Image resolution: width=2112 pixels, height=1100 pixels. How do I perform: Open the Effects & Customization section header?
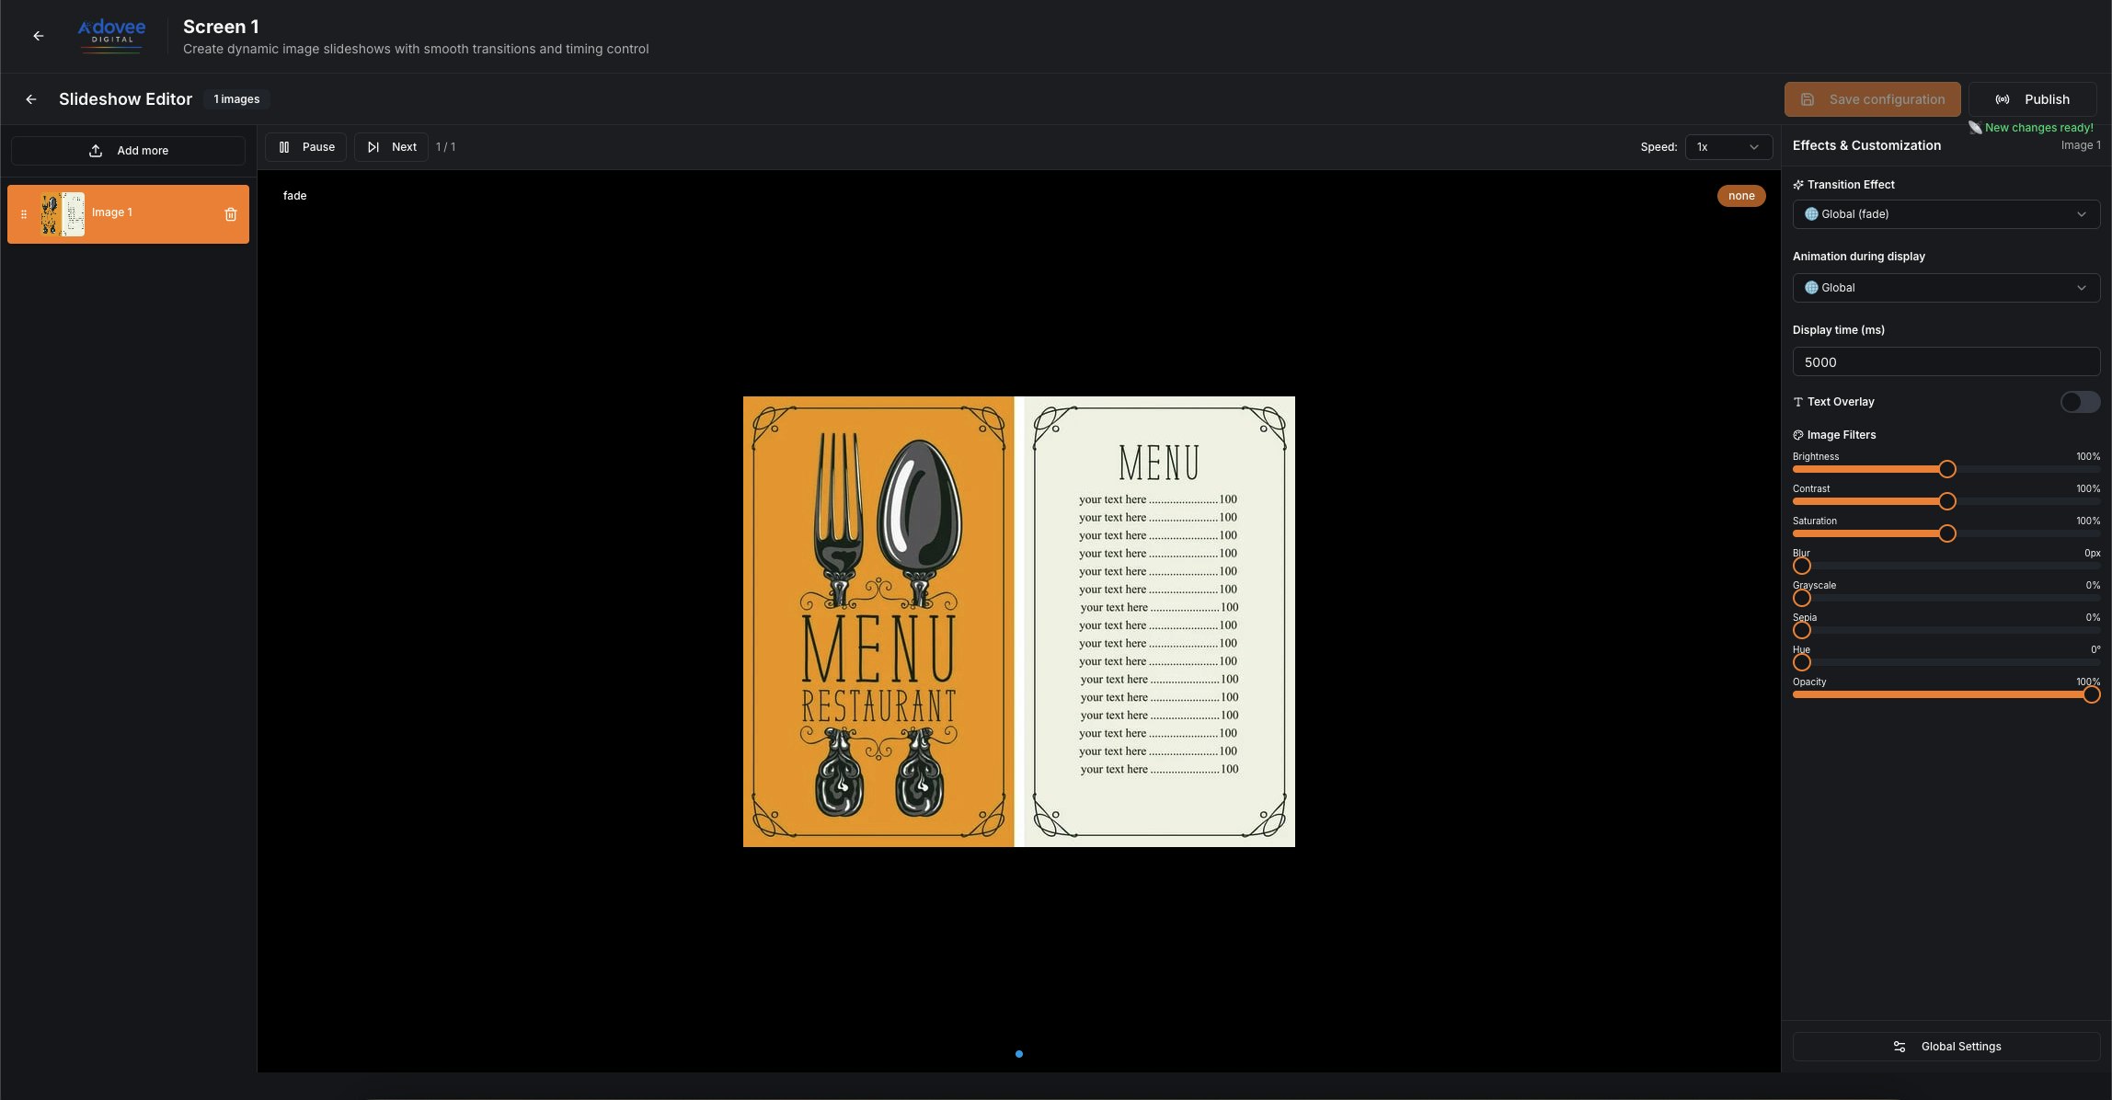1866,145
